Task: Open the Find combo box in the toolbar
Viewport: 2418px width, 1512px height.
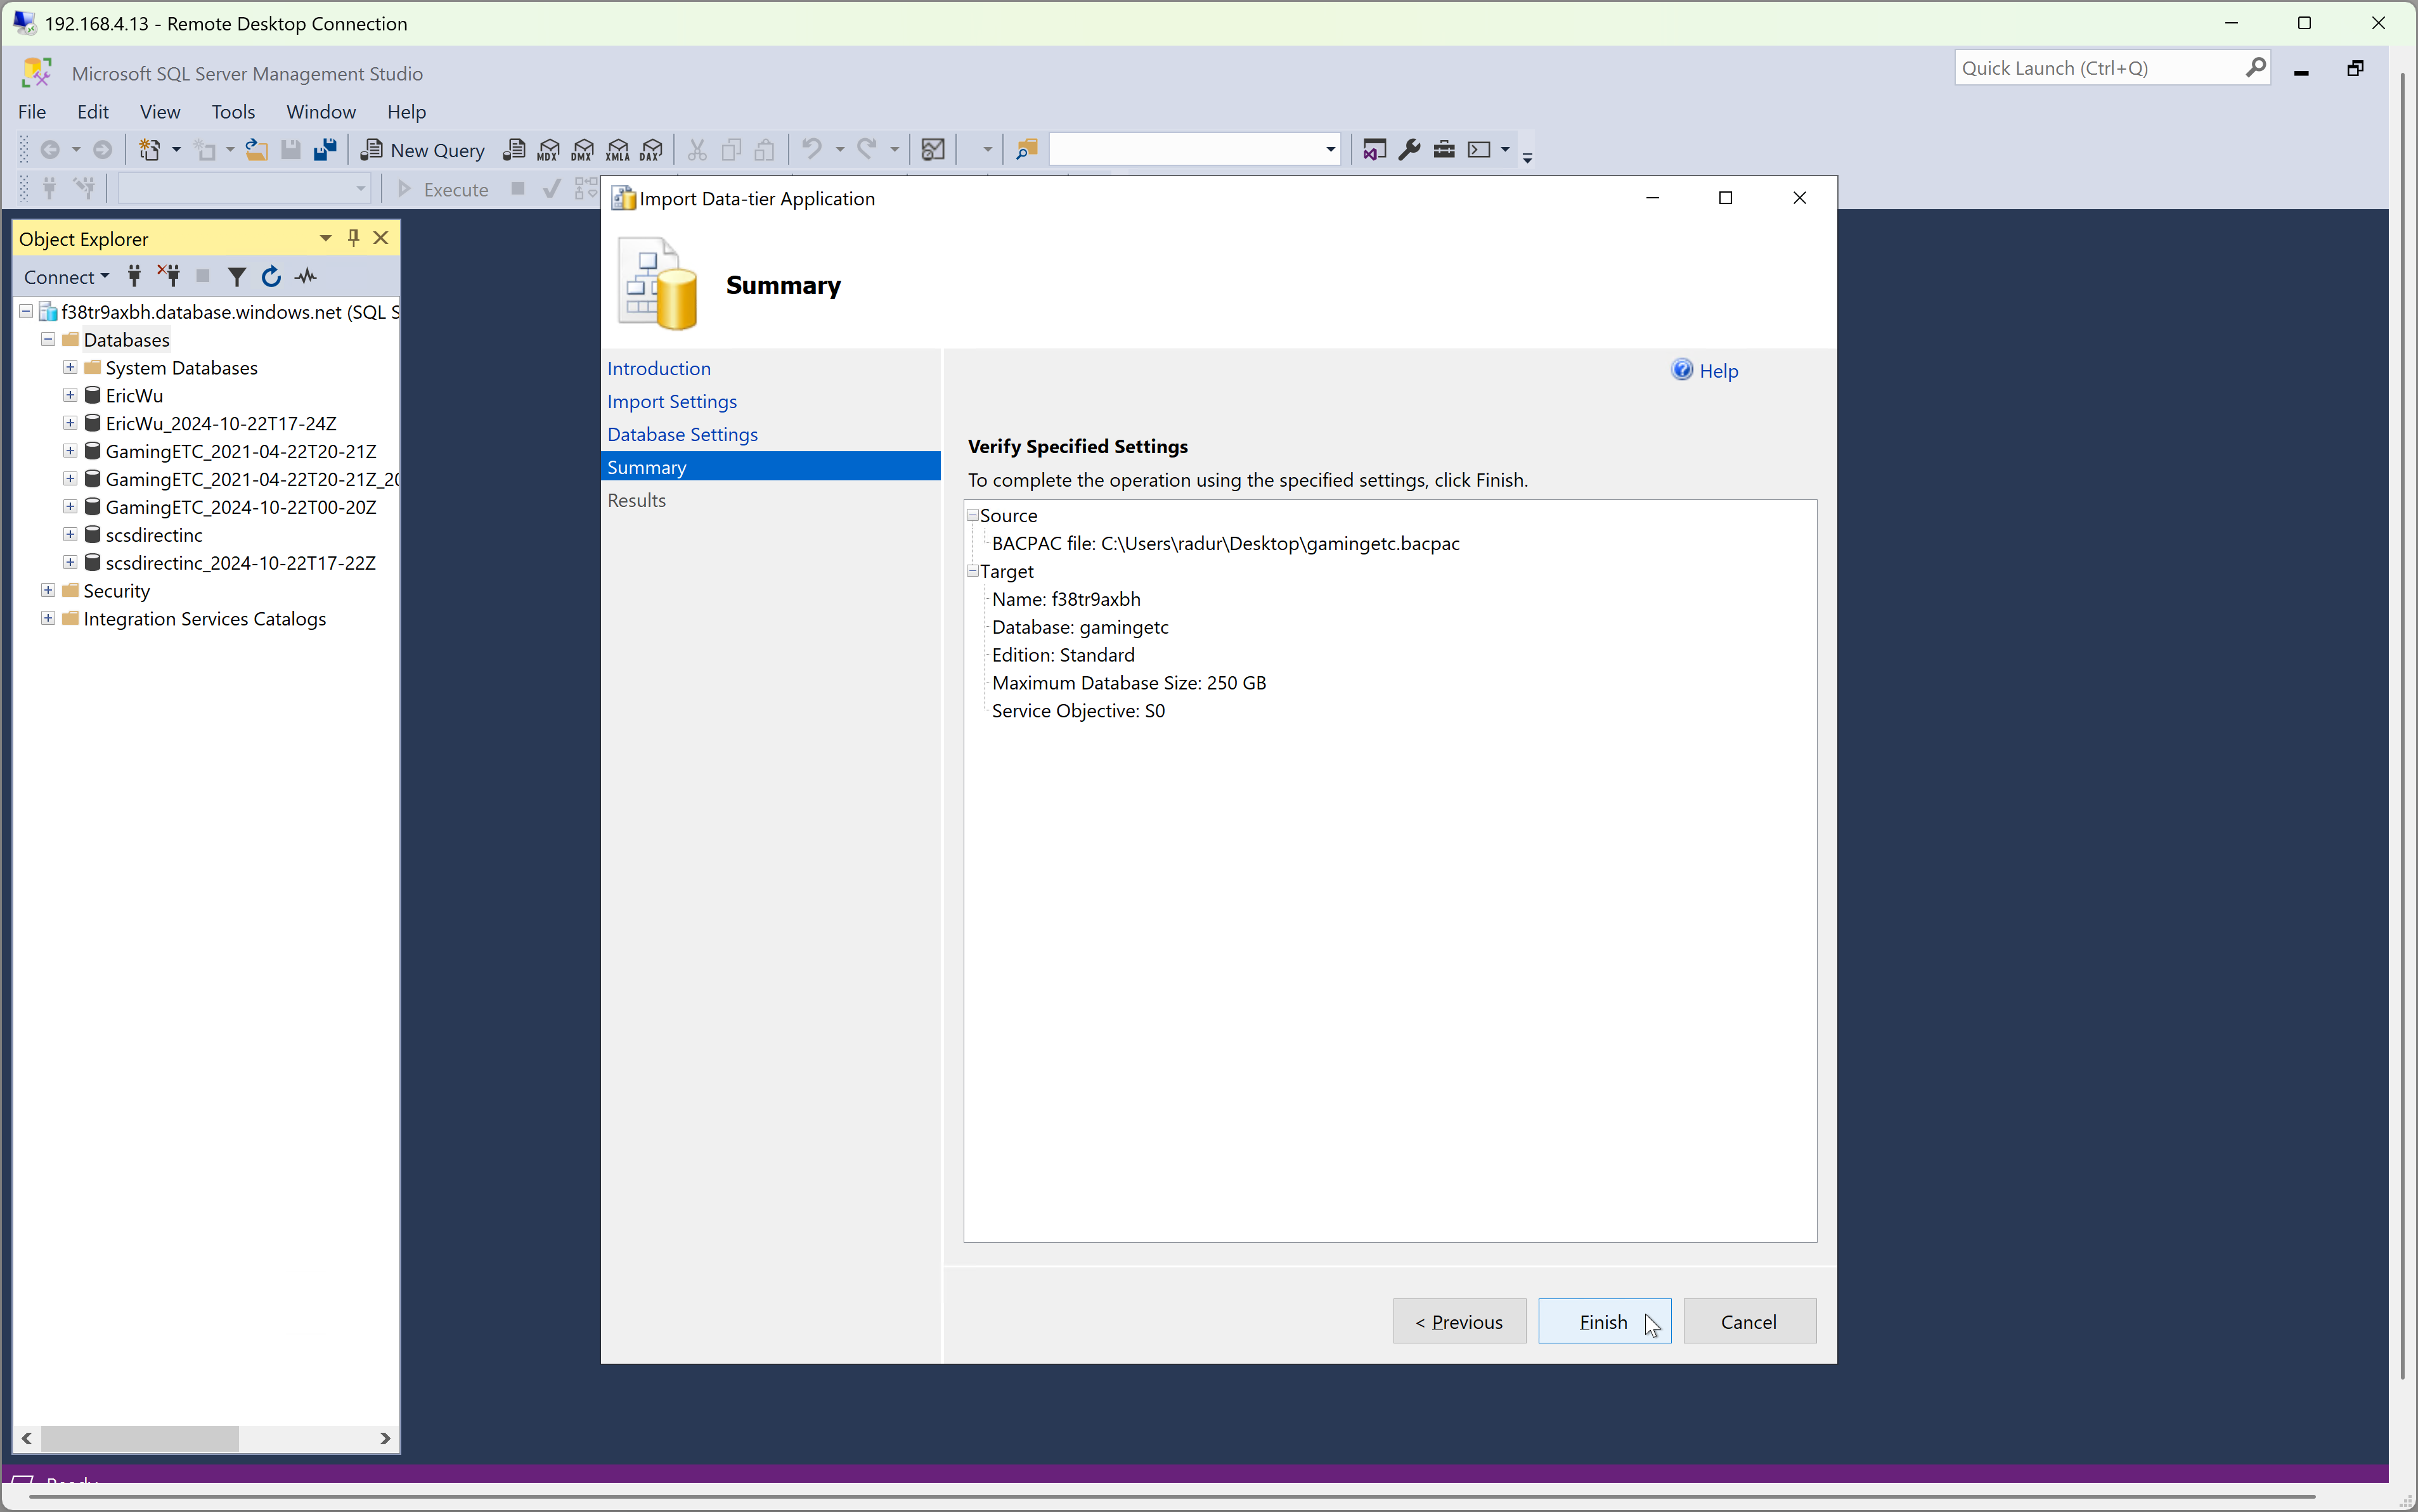Action: [1331, 150]
